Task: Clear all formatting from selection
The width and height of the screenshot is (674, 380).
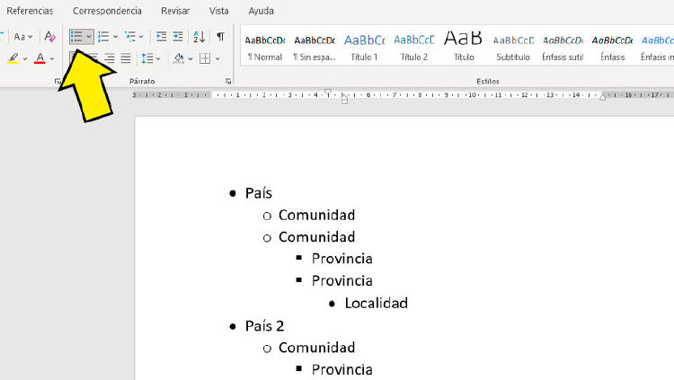Action: pyautogui.click(x=50, y=37)
